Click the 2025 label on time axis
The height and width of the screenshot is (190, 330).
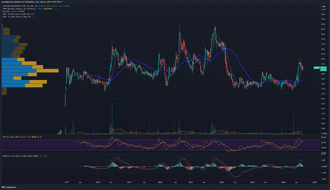(315, 182)
